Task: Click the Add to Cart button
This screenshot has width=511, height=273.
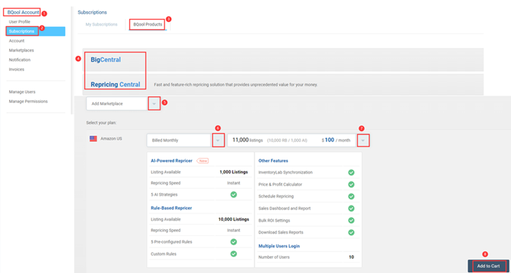Action: click(x=489, y=266)
